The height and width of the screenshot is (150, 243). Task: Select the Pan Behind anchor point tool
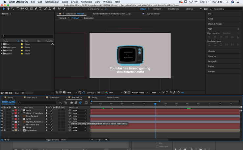(x=26, y=9)
